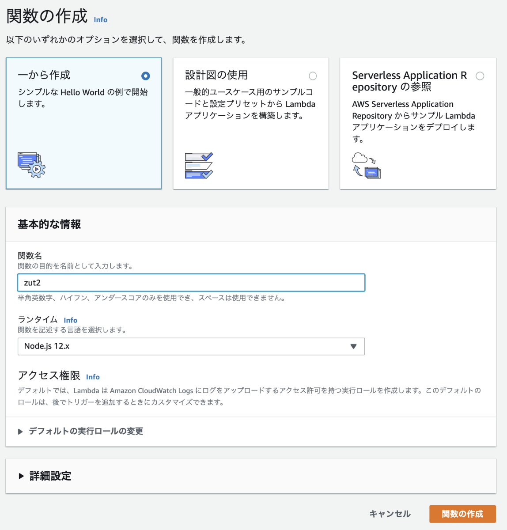Click the description シンプルな Hello World の例で開始します

(83, 98)
